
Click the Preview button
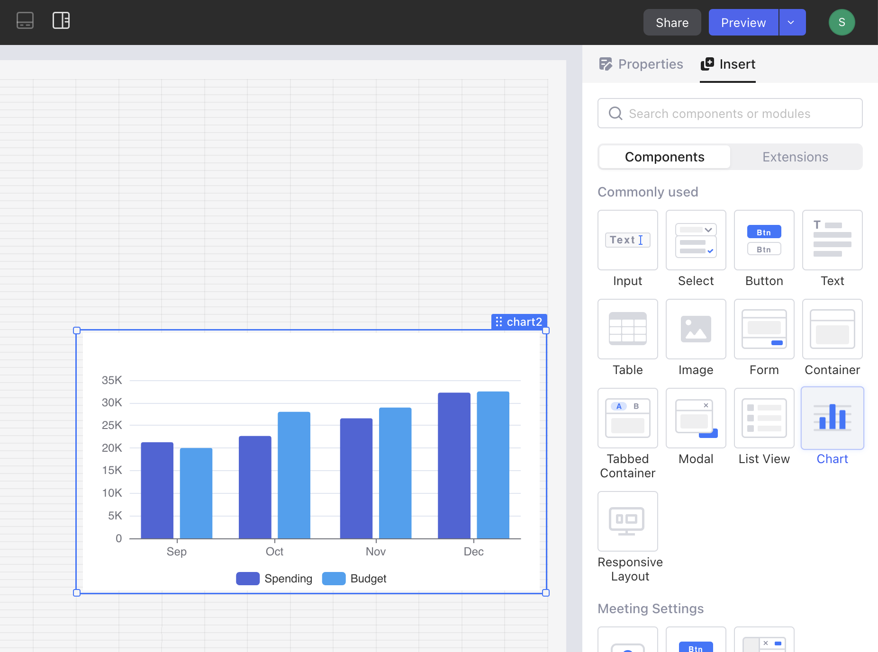pyautogui.click(x=743, y=22)
